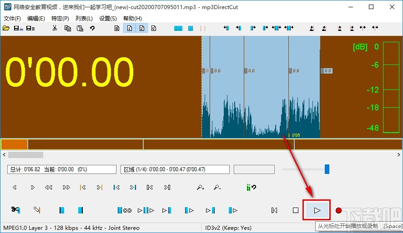The image size is (403, 233).
Task: Click the empty field beside volume slider
Action: click(x=254, y=169)
